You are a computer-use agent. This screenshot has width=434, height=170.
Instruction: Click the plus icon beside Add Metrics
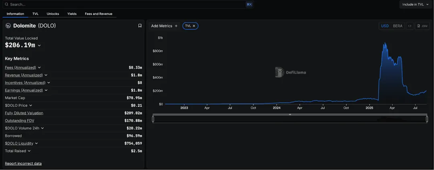(176, 26)
